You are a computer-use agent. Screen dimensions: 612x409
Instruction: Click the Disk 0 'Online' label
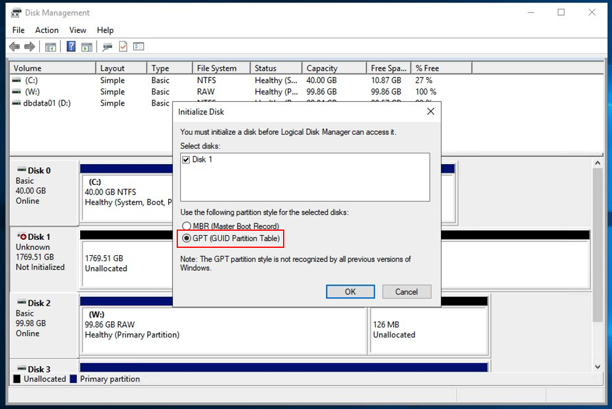pyautogui.click(x=28, y=201)
